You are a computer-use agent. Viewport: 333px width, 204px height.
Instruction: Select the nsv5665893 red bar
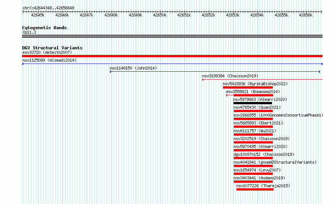(253, 127)
